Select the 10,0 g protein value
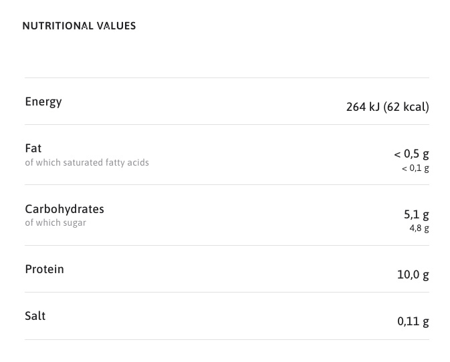The width and height of the screenshot is (450, 362). click(413, 275)
